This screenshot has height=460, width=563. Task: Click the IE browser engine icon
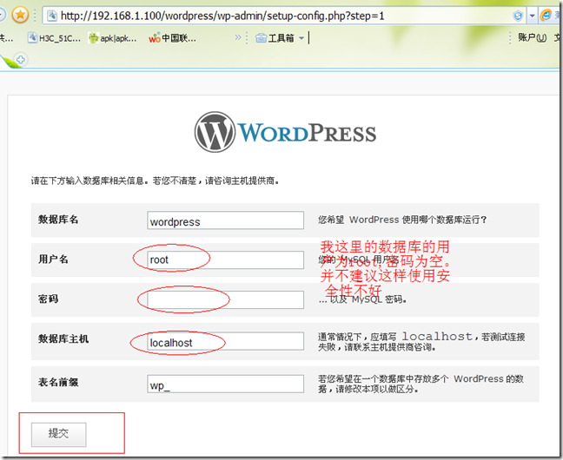(x=546, y=15)
